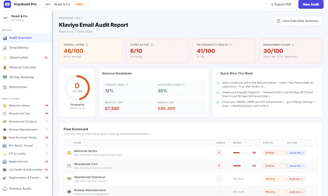This screenshot has height=196, width=328.
Task: Click the Audit Overview bar chart icon
Action: click(5, 38)
